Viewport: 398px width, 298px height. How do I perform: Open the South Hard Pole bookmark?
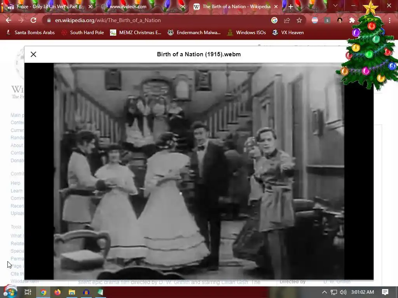pos(83,33)
